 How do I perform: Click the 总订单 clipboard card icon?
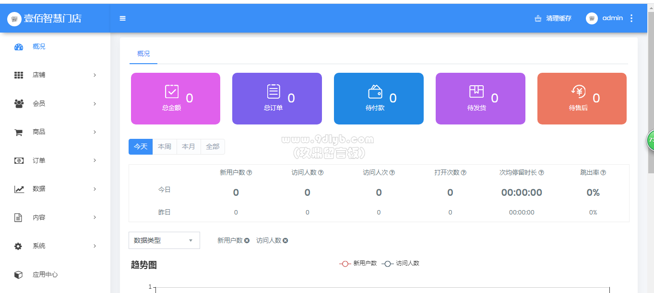[x=273, y=91]
